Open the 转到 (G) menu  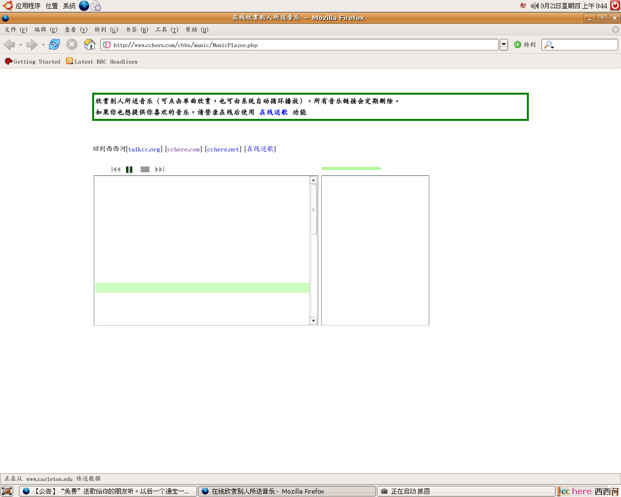tap(106, 30)
